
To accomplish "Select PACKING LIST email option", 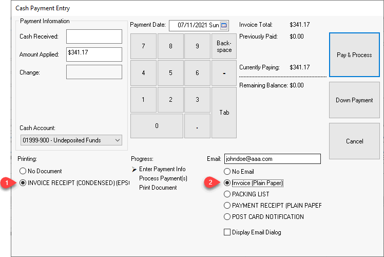I will coord(227,194).
